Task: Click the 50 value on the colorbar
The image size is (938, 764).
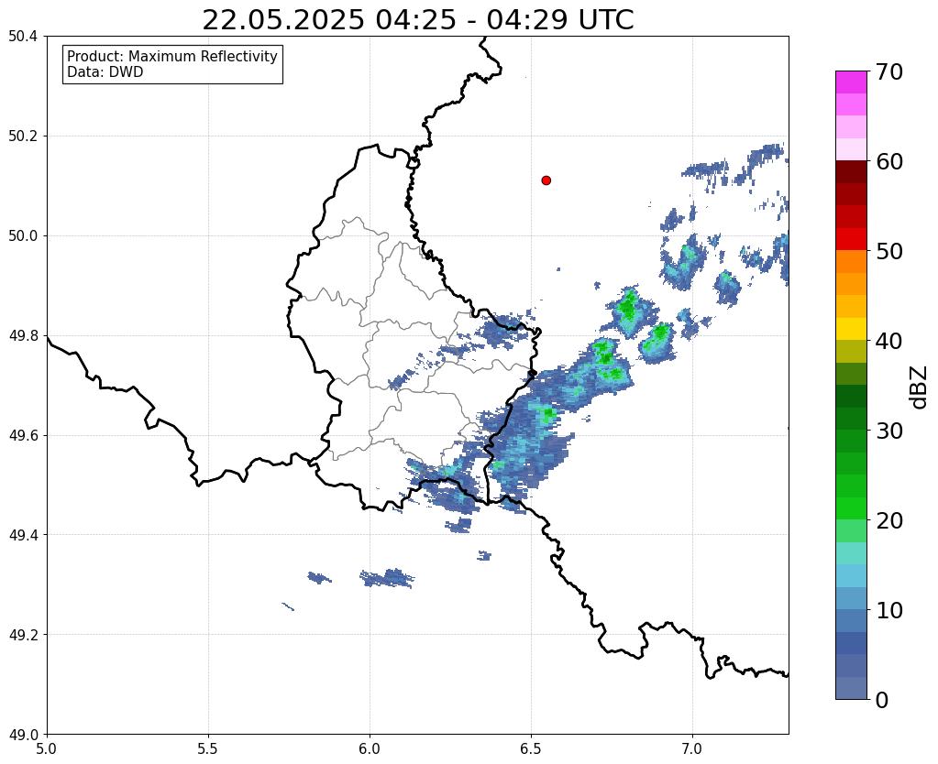Action: (888, 251)
